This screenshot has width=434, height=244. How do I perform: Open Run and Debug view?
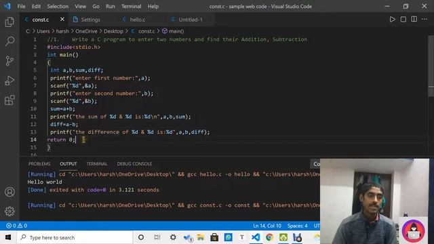pos(9,81)
